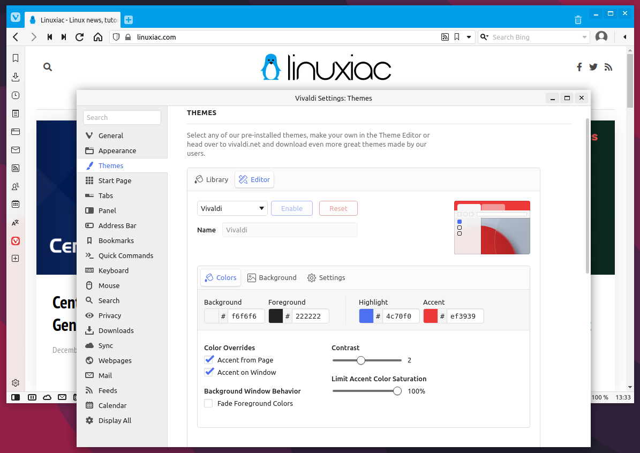This screenshot has height=453, width=640.
Task: Open browser settings gear in sidebar
Action: [16, 383]
